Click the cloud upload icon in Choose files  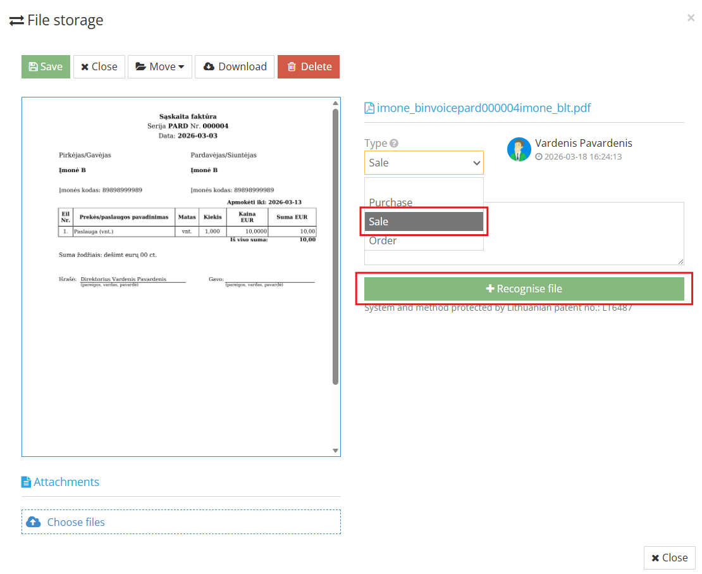pos(34,521)
